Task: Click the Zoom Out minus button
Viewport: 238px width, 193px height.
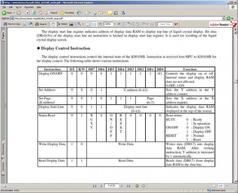Action: (x=100, y=24)
